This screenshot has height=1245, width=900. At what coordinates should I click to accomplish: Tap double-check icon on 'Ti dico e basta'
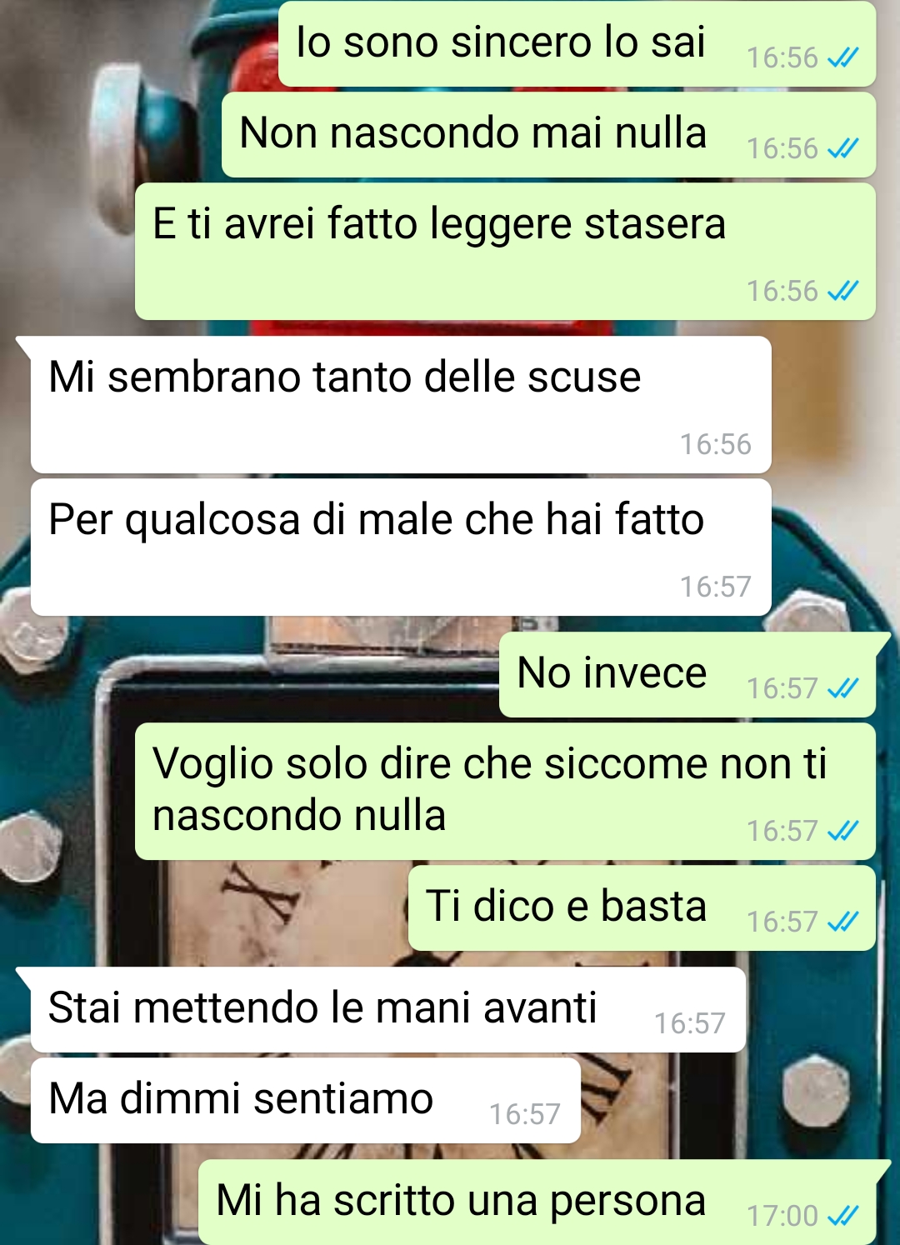(842, 922)
